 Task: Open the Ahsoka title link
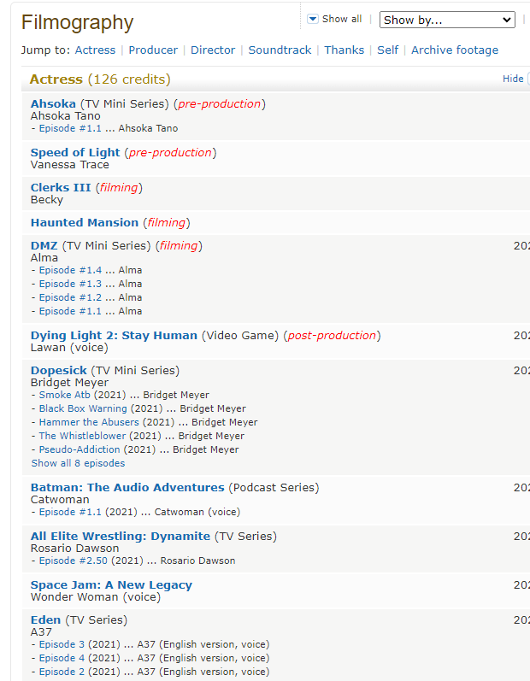[x=53, y=103]
